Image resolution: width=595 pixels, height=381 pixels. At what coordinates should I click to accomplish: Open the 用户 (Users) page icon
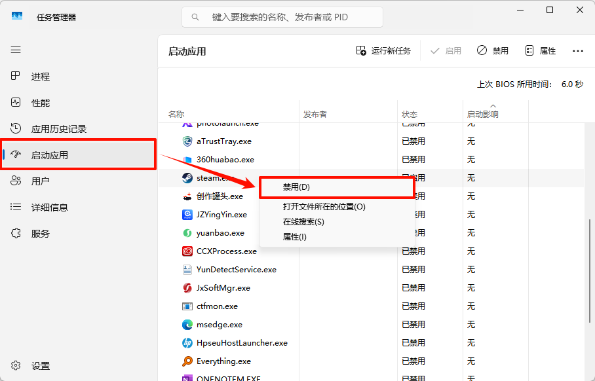(x=15, y=181)
